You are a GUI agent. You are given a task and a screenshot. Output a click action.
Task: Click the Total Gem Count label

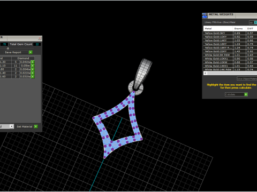click(x=21, y=44)
